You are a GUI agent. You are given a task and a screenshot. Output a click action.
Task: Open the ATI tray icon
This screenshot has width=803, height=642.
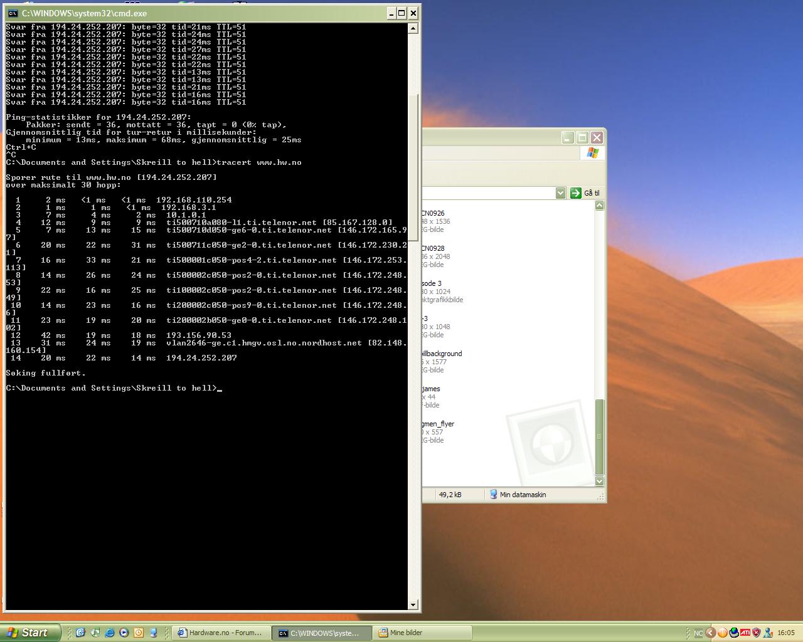[x=745, y=633]
